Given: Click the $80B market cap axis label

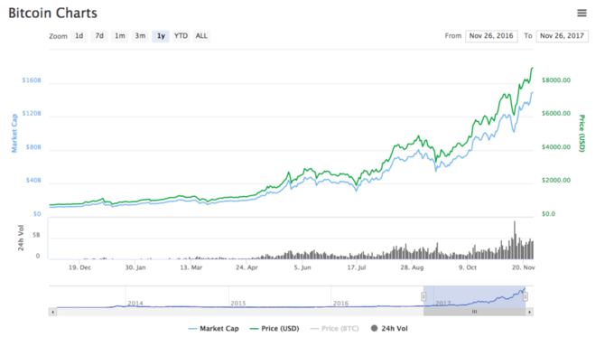Looking at the screenshot, I should coord(33,147).
